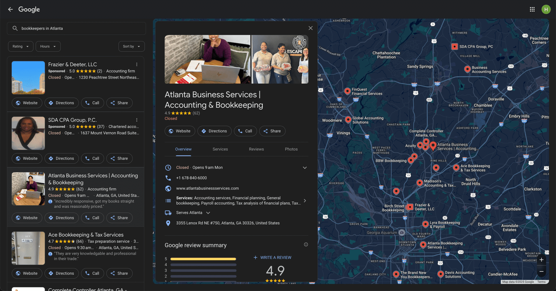Select the Lyra Bookkeeping & Payroll map pin

coord(425,224)
